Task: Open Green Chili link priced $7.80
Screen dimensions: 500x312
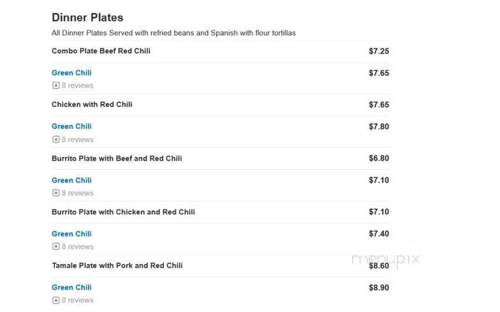Action: [71, 126]
